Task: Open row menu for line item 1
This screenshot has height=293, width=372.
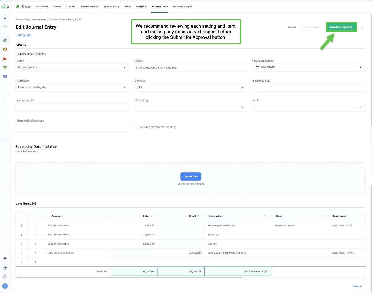Action: [21, 226]
